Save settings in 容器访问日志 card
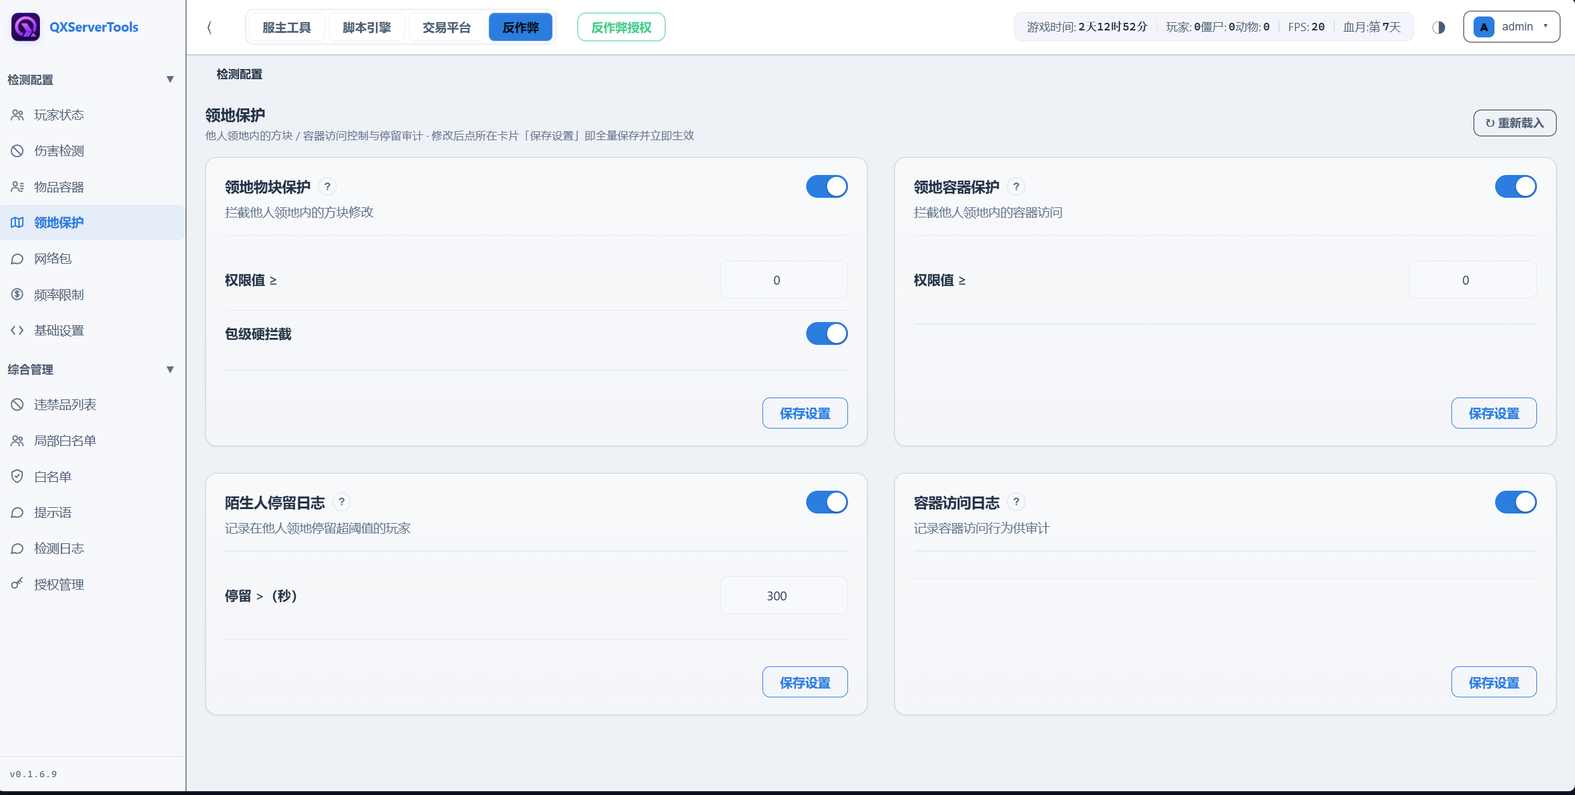 [x=1494, y=682]
